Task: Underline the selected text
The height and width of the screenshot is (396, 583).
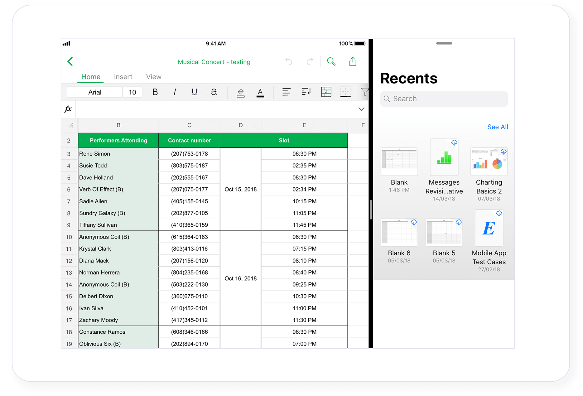Action: (194, 92)
